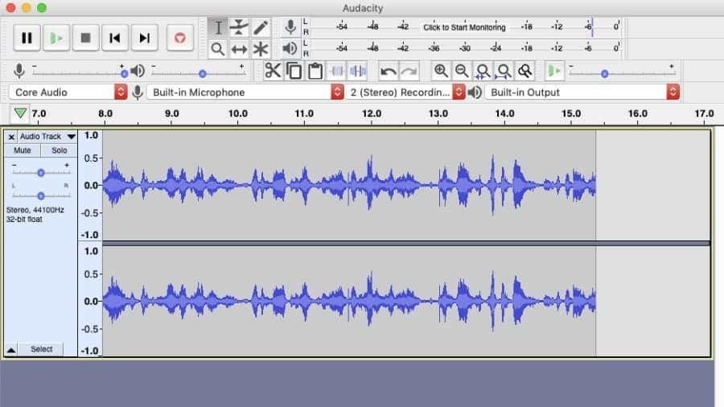Viewport: 724px width, 407px height.
Task: Skip to end of the track
Action: pos(145,38)
